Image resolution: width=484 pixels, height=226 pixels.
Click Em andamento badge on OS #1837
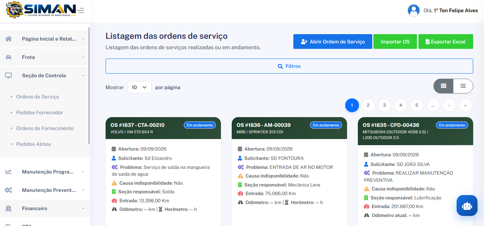point(200,125)
